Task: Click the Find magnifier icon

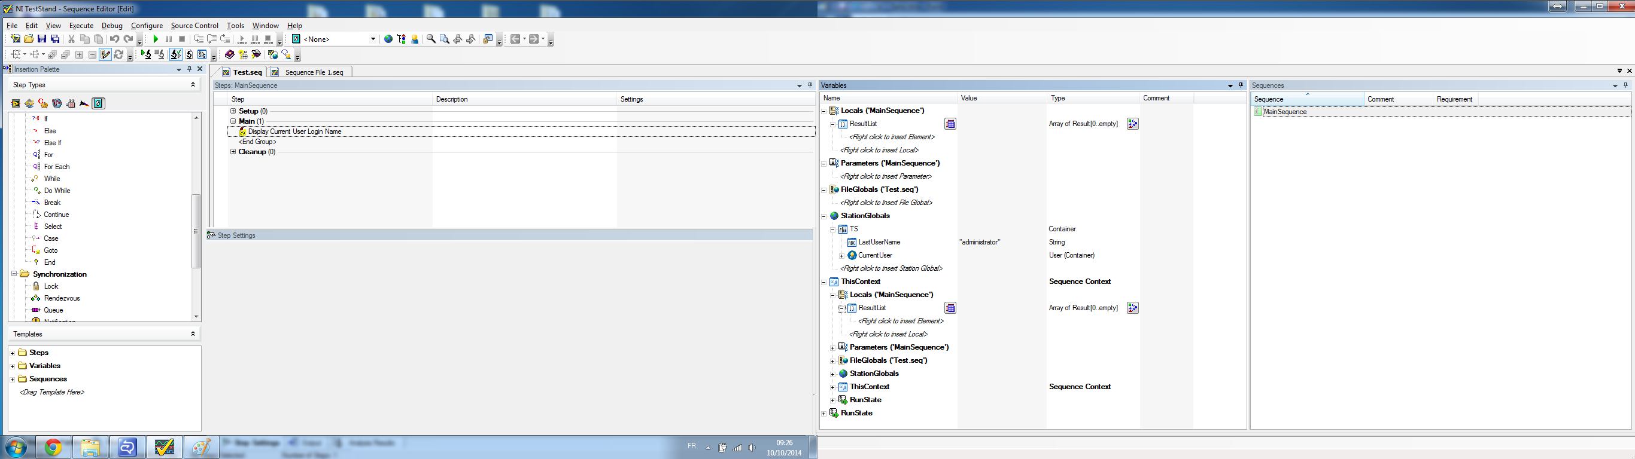Action: [x=431, y=39]
